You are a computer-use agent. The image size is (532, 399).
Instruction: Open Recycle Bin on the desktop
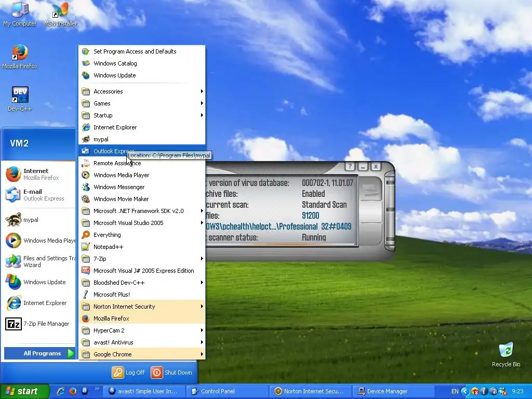[506, 355]
